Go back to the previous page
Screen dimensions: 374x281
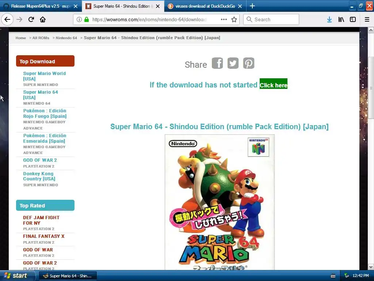[7, 19]
